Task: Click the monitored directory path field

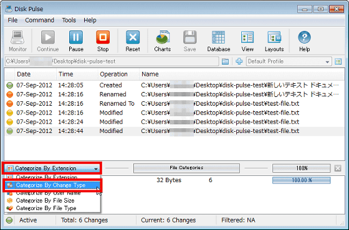Action: (x=112, y=62)
